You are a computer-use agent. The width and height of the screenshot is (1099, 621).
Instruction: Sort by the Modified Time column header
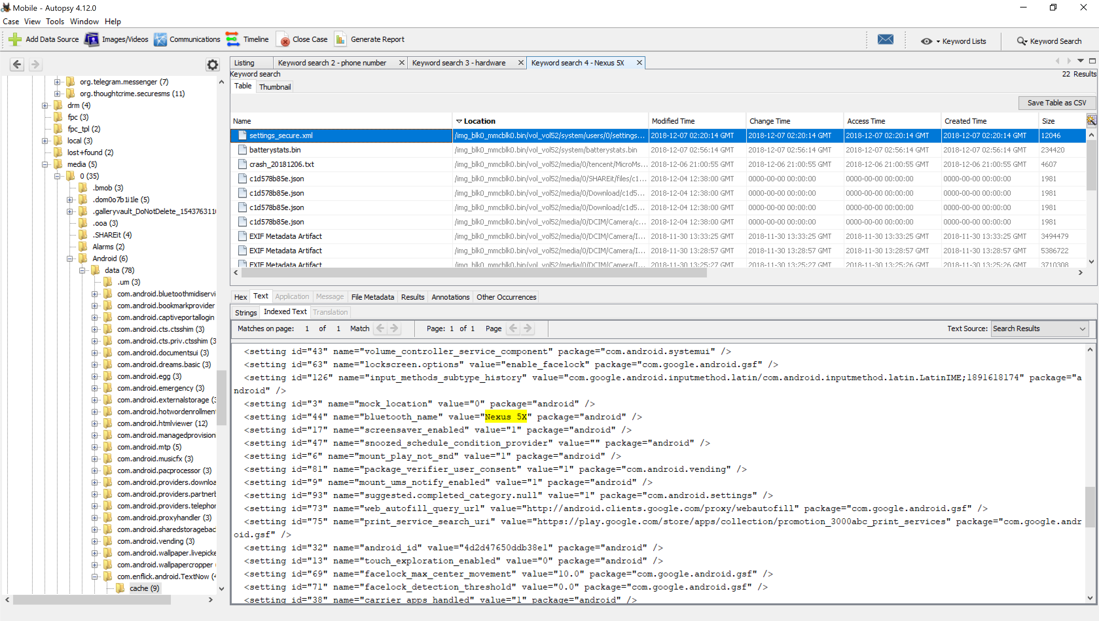point(697,121)
